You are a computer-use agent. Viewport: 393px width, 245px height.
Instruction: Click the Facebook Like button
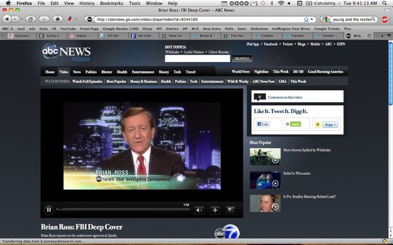click(263, 124)
